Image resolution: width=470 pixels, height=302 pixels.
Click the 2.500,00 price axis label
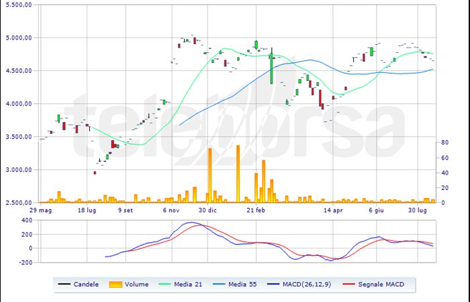coord(19,202)
